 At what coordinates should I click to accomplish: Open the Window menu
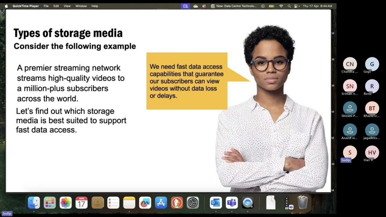[81, 6]
